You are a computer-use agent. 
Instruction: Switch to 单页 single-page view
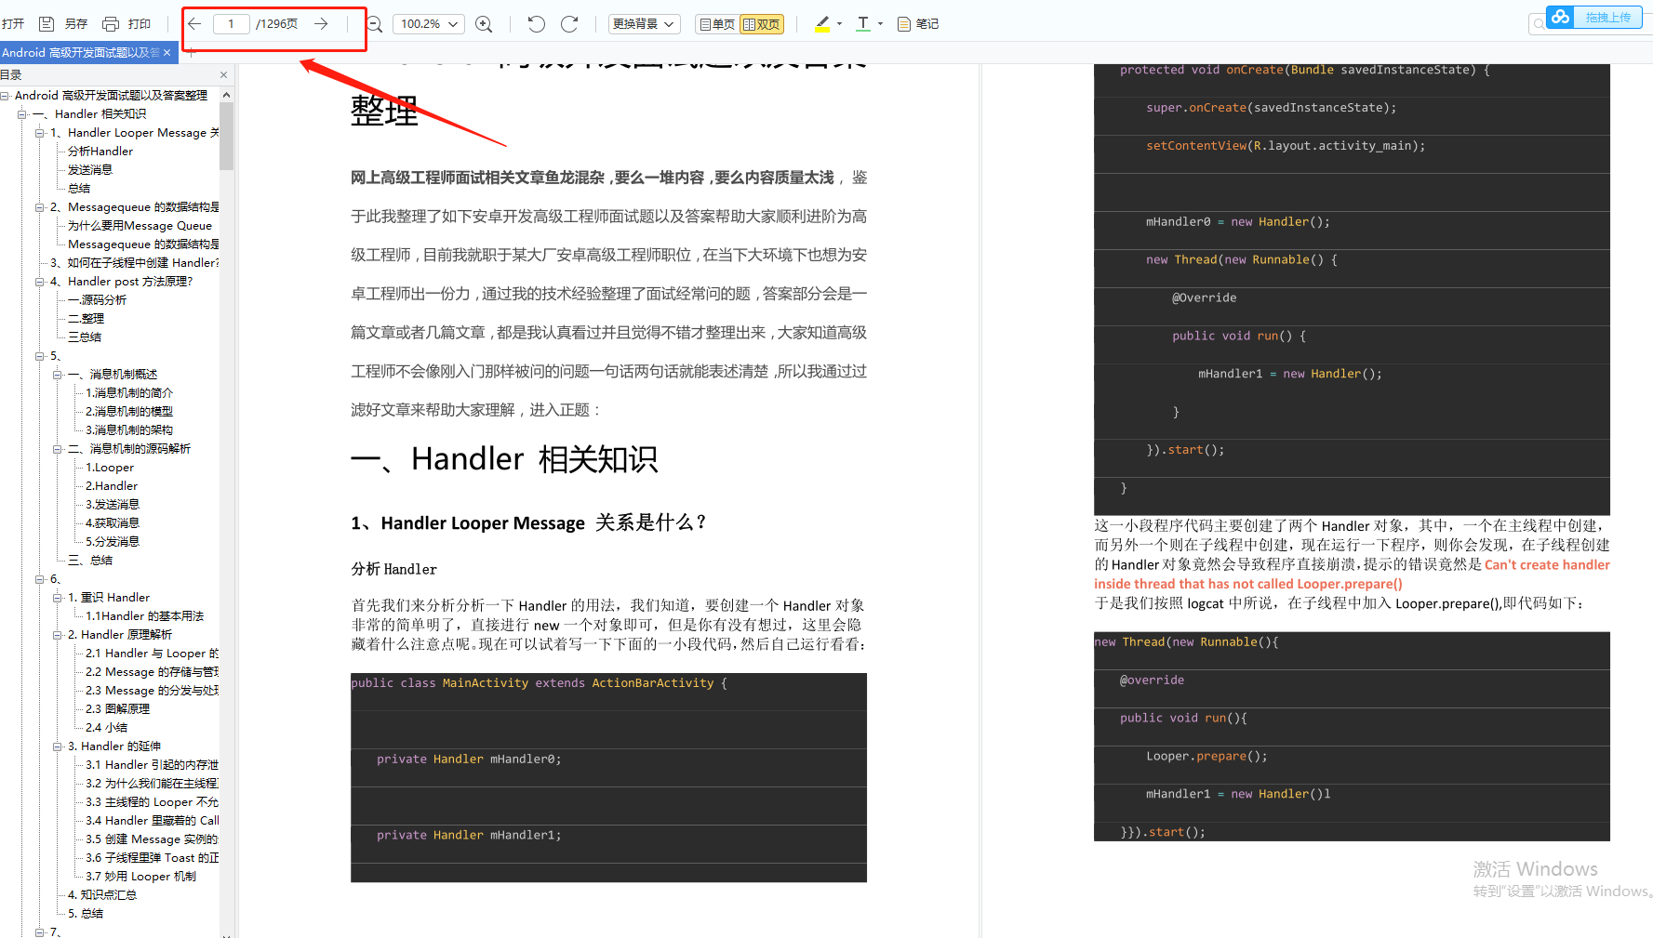(717, 24)
